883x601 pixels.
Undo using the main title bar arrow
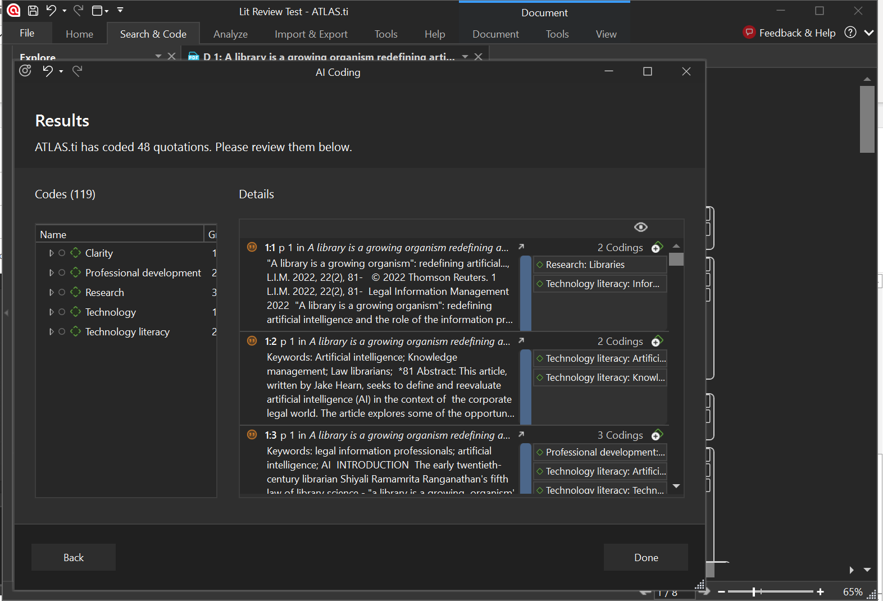[51, 10]
